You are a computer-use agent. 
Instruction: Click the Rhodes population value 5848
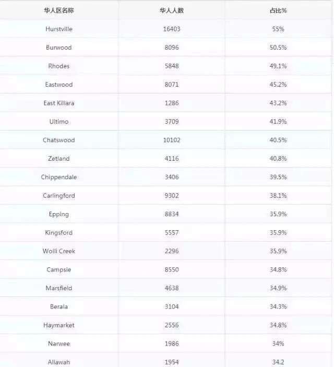pyautogui.click(x=172, y=66)
